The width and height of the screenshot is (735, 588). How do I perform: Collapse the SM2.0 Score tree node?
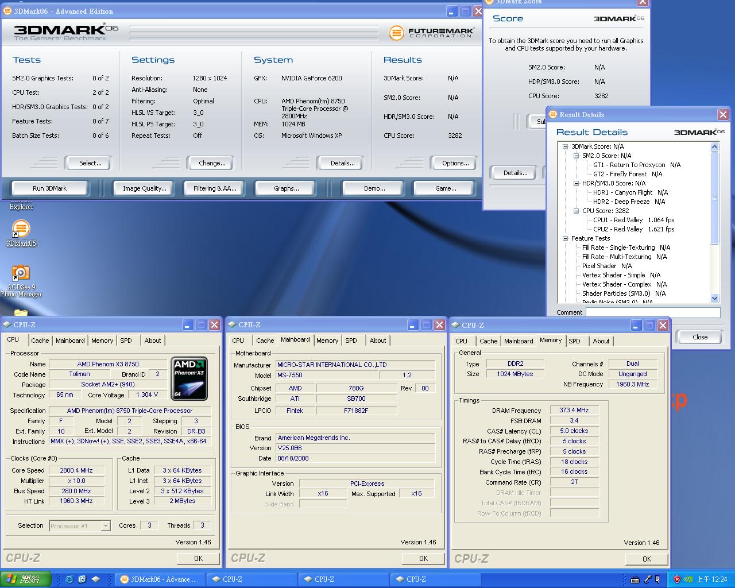click(x=577, y=156)
